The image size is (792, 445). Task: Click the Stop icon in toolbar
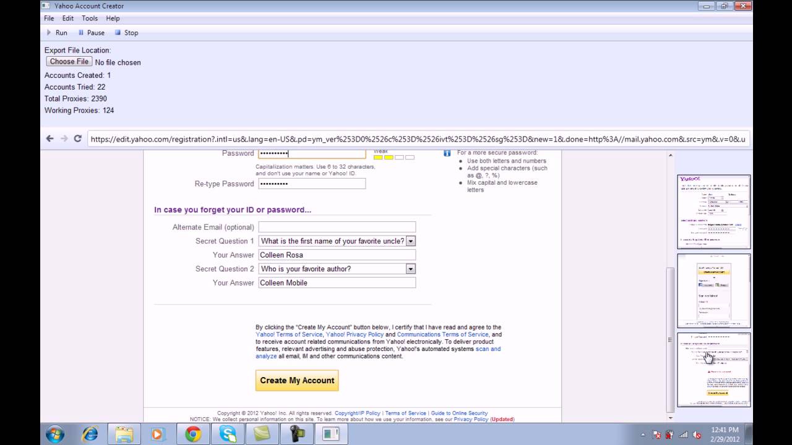pos(118,33)
